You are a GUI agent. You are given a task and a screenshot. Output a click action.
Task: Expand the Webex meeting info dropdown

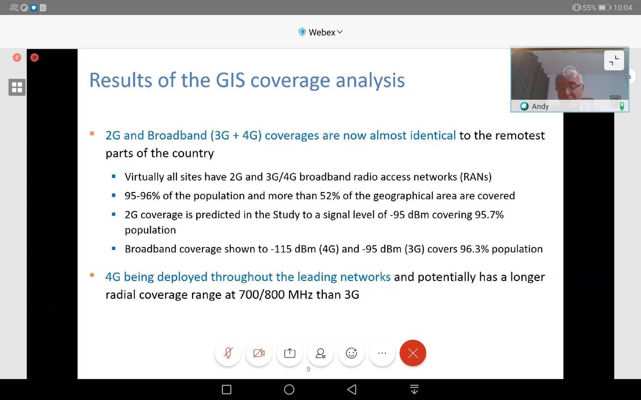tap(320, 32)
